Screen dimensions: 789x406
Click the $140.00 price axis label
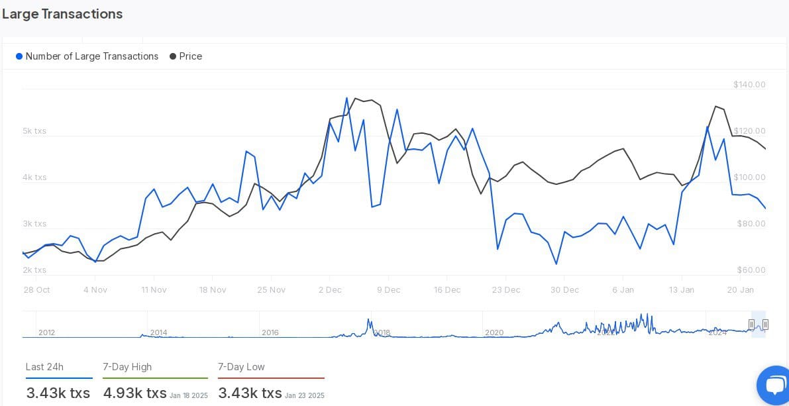pos(749,85)
